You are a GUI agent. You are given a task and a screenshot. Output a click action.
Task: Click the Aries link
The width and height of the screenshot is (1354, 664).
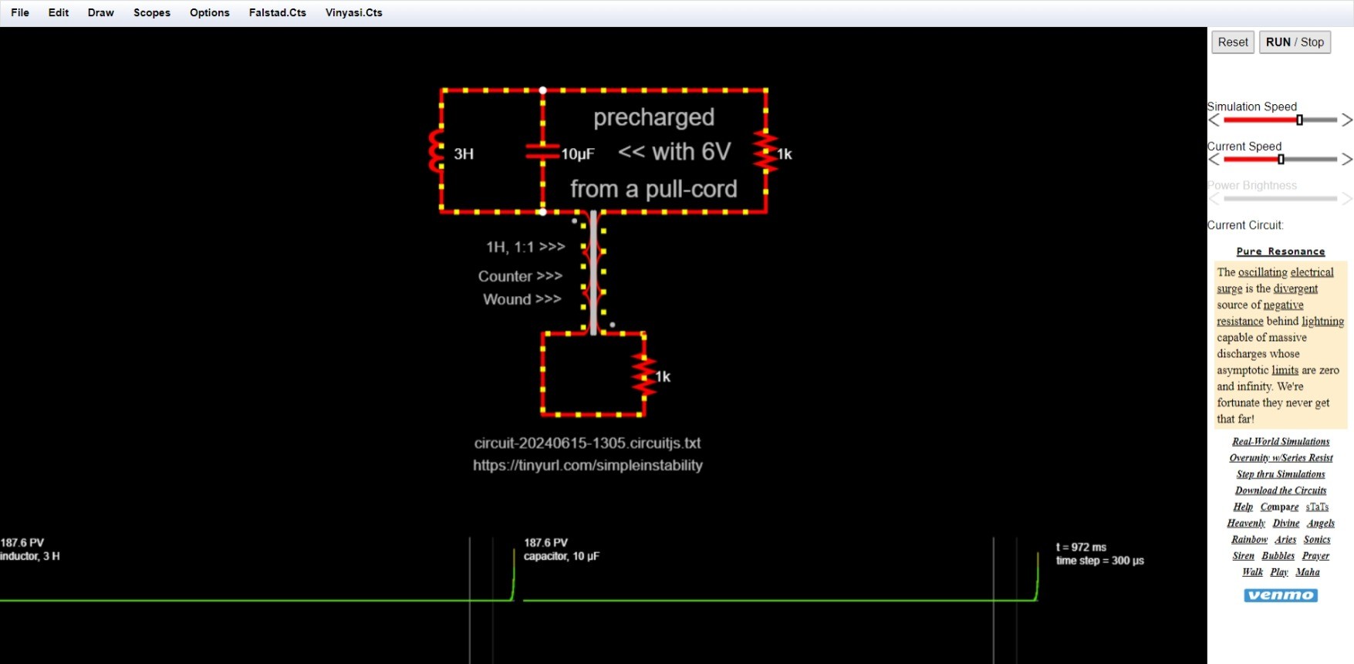pyautogui.click(x=1285, y=540)
